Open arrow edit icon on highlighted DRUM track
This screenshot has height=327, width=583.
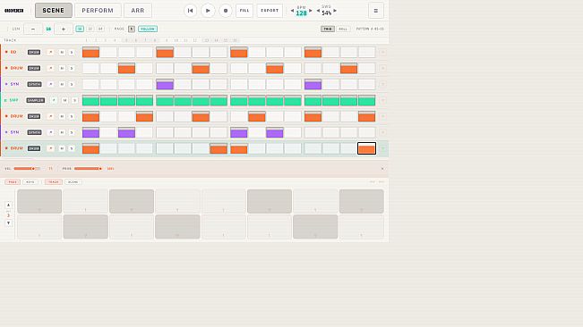(50, 148)
